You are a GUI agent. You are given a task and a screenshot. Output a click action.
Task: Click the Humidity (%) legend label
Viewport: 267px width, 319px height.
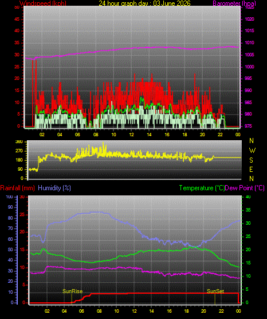[54, 188]
